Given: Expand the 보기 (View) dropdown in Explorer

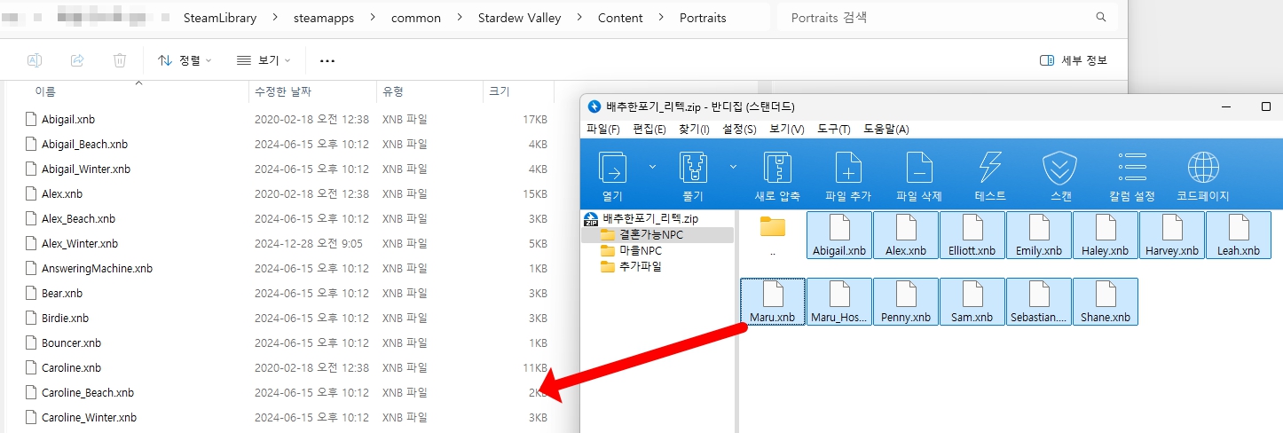Looking at the screenshot, I should (263, 60).
